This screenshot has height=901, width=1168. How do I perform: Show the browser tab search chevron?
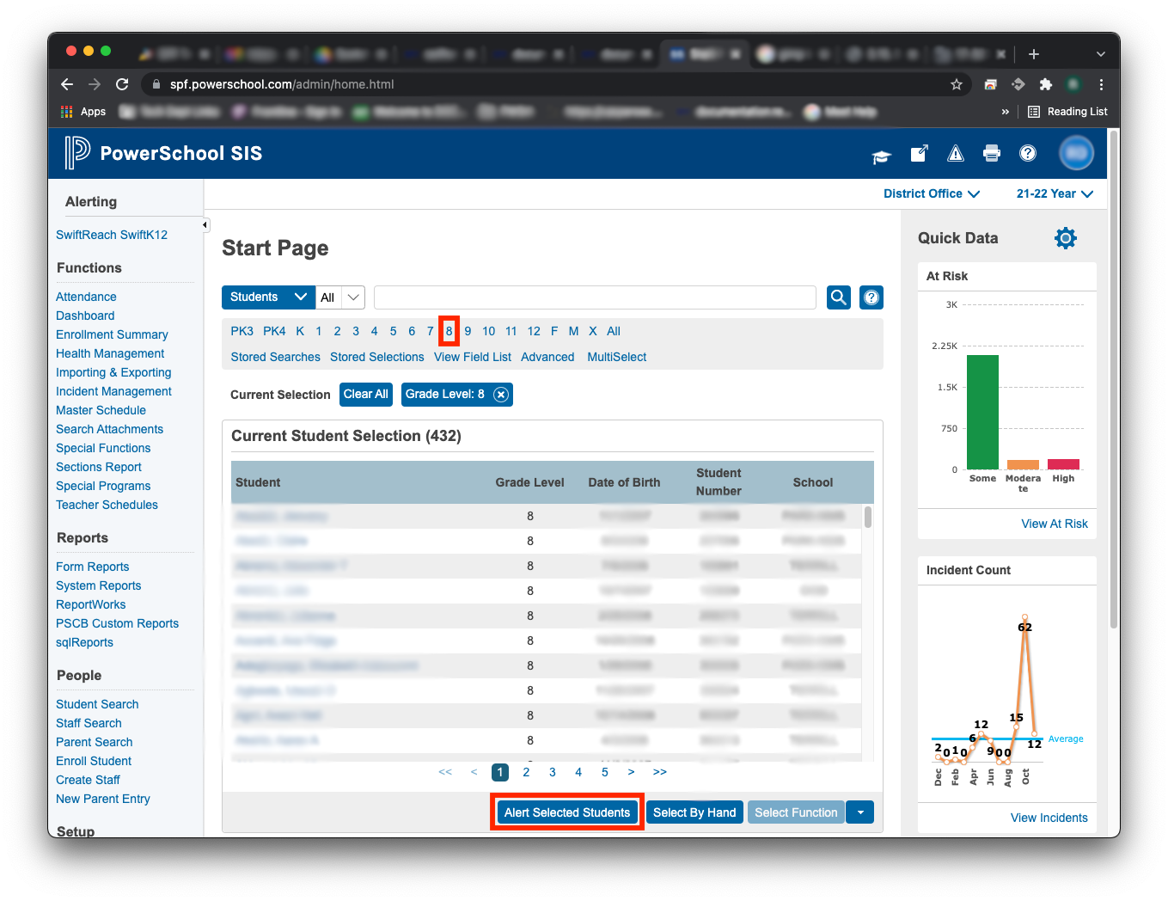coord(1101,54)
